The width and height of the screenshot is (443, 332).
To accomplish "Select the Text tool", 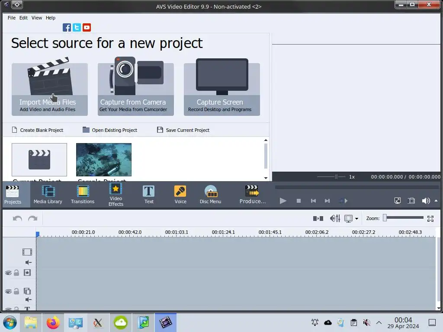I will [149, 195].
